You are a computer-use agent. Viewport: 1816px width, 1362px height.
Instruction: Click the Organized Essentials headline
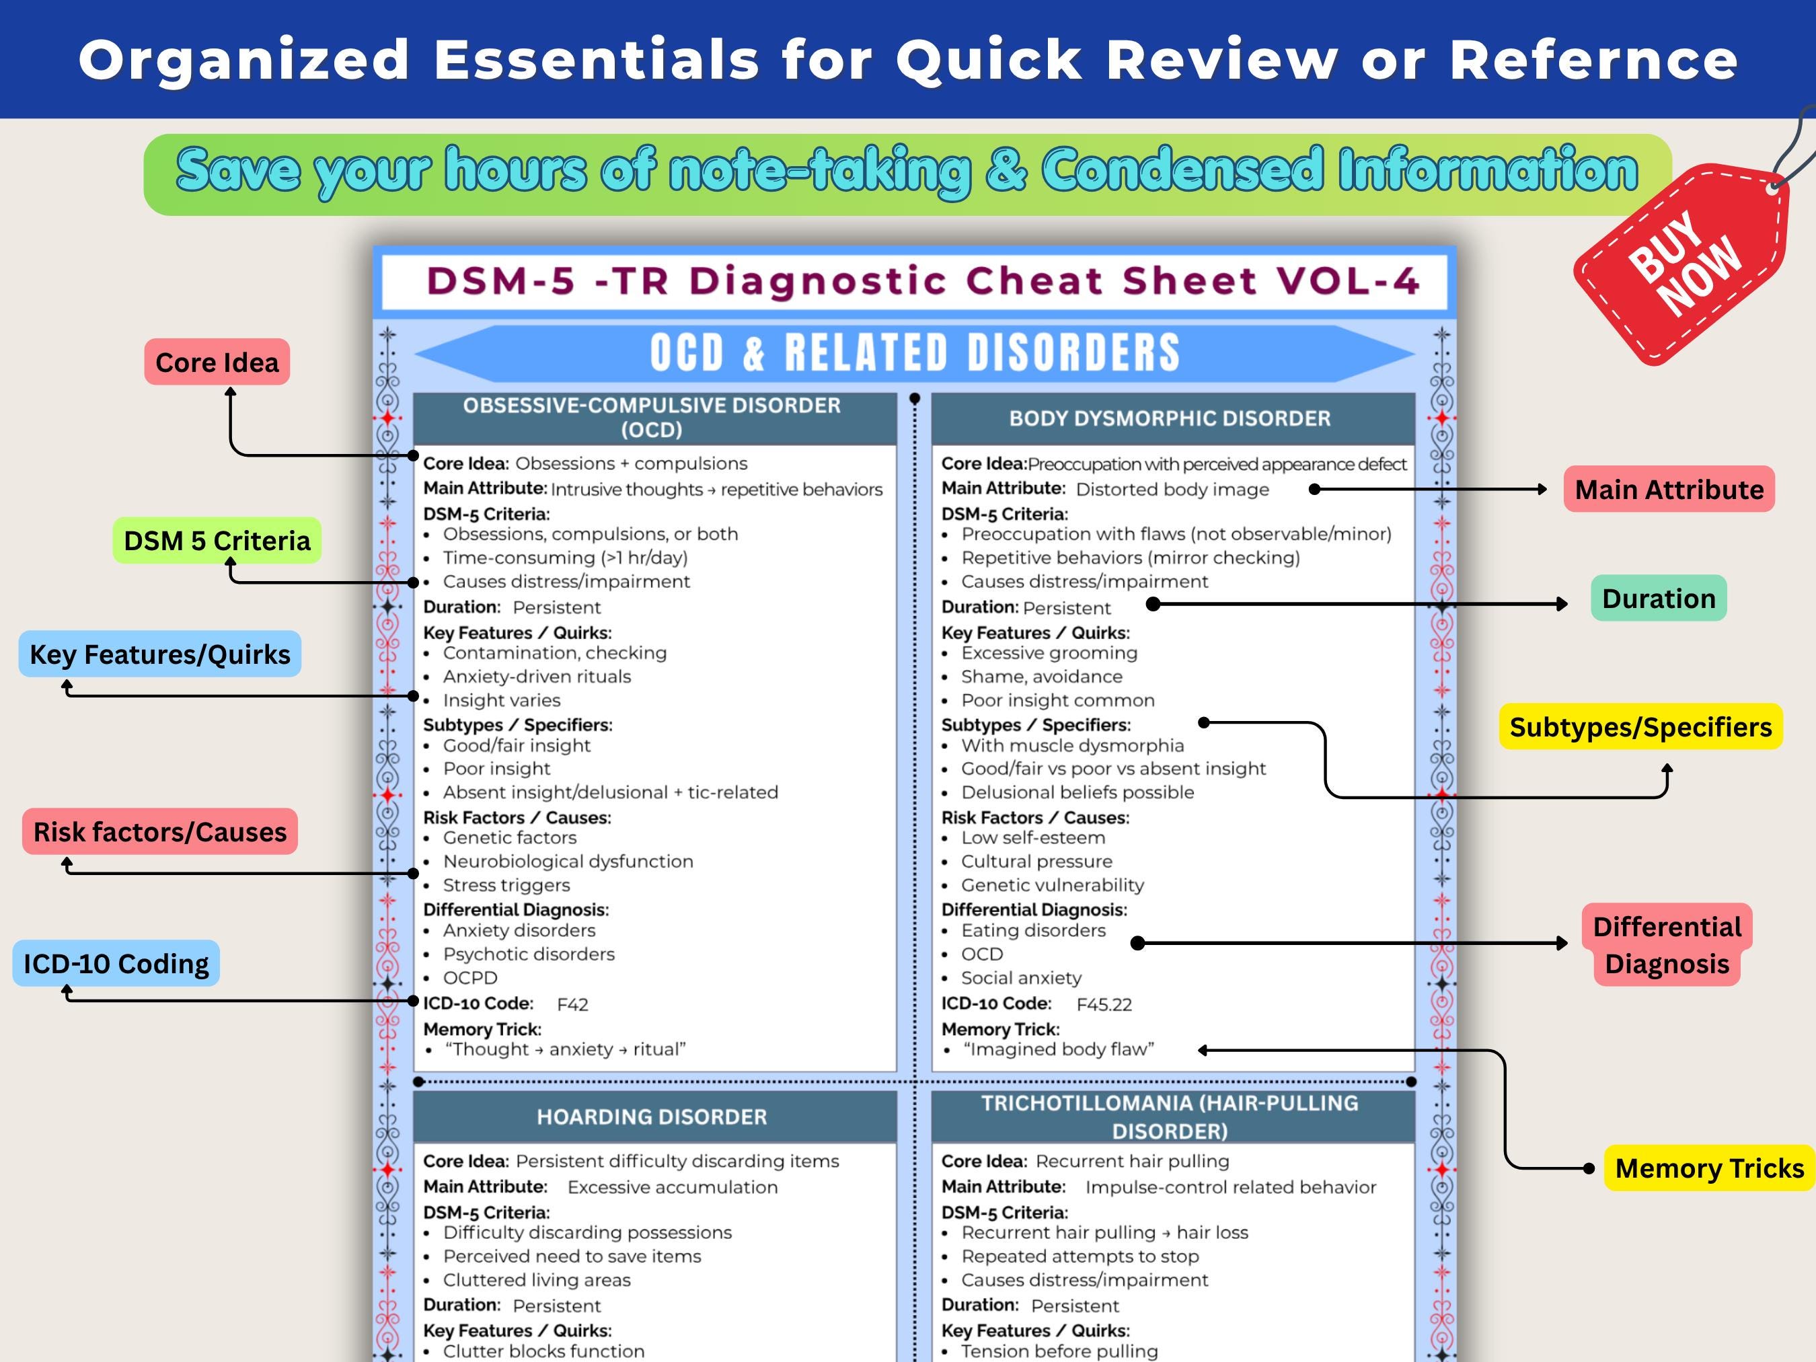(x=908, y=59)
